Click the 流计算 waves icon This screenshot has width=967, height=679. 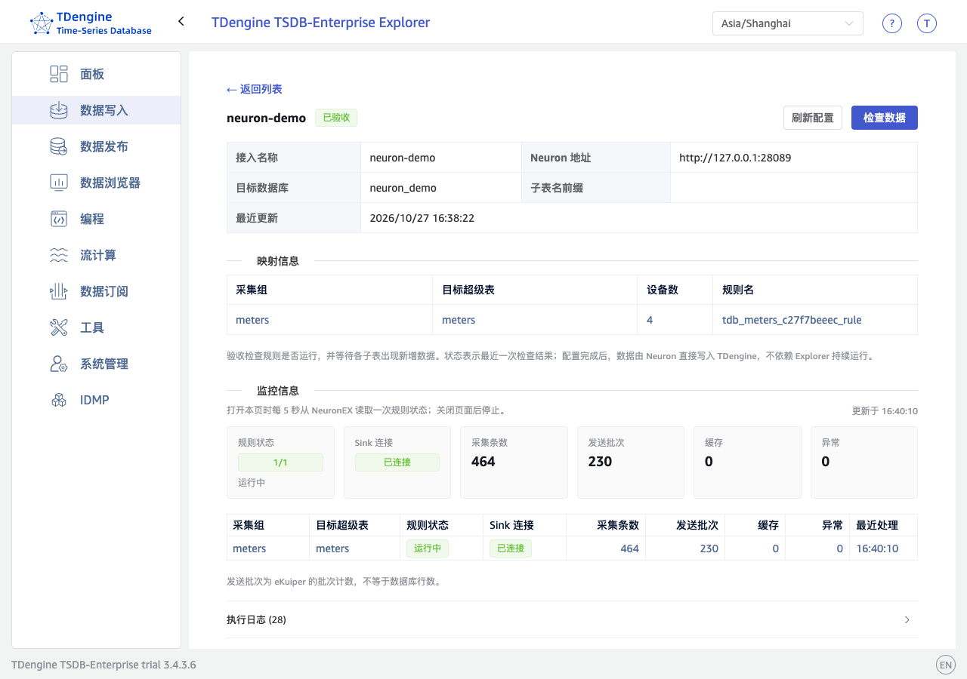[59, 255]
